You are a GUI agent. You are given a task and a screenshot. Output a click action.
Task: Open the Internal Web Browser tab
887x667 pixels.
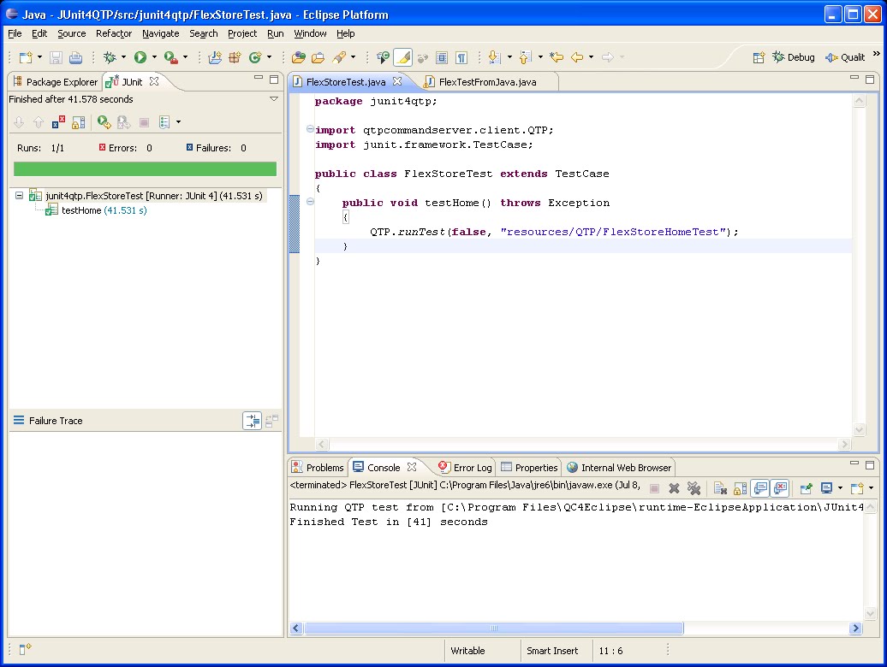(x=619, y=468)
